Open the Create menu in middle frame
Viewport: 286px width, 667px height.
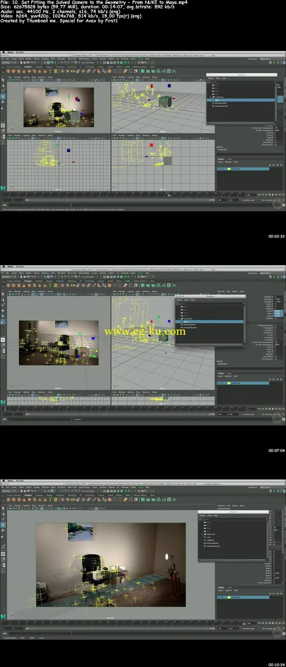tap(13, 273)
